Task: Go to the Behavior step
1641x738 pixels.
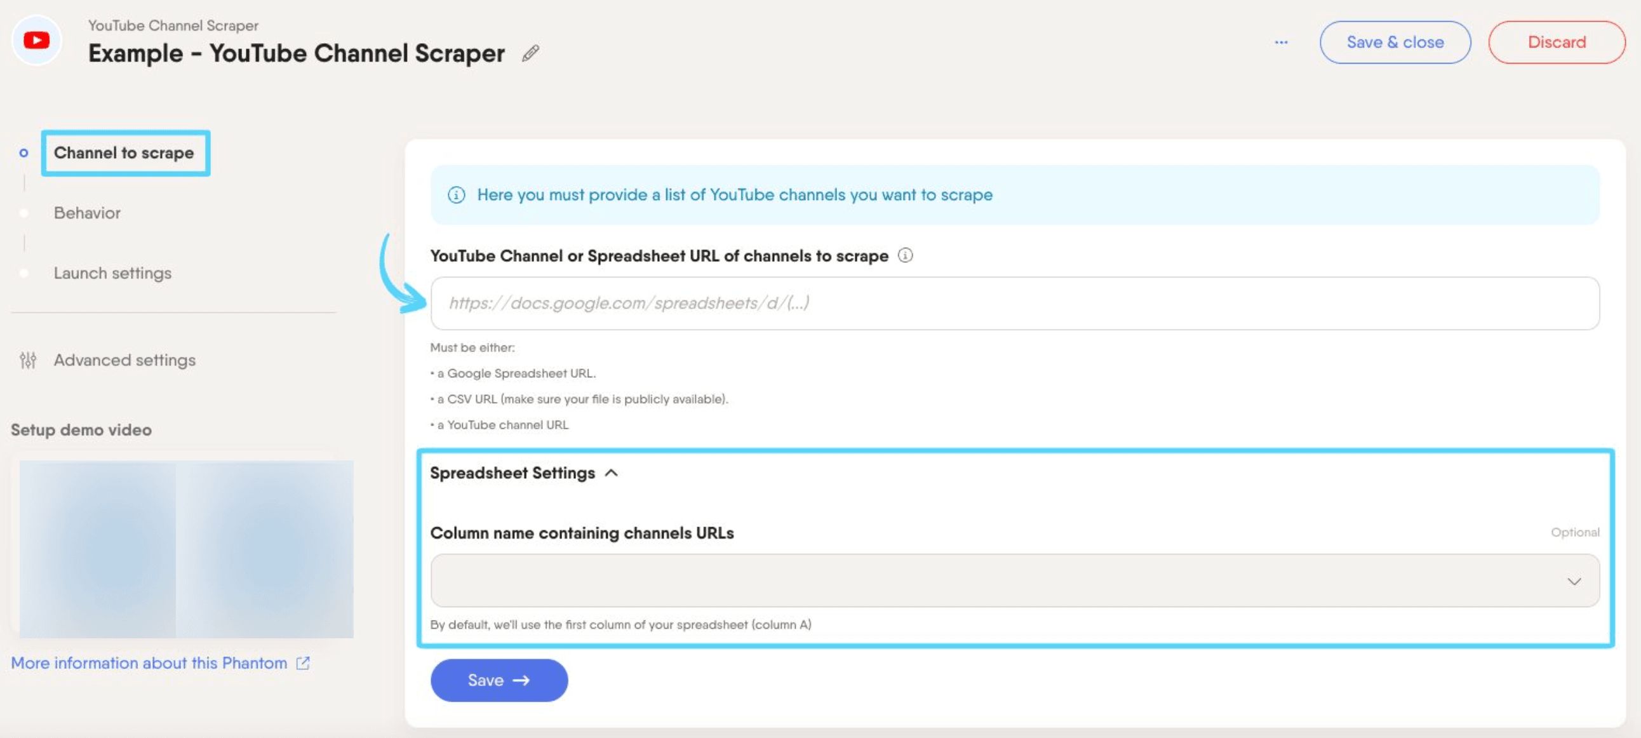Action: coord(87,213)
